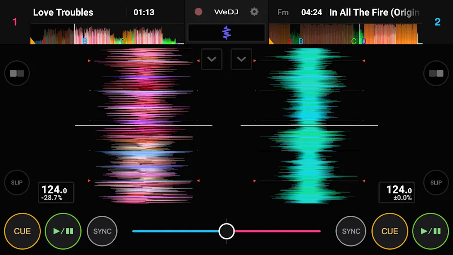This screenshot has width=453, height=255.
Task: Jump to hot cue C on deck 1 overview
Action: (123, 41)
